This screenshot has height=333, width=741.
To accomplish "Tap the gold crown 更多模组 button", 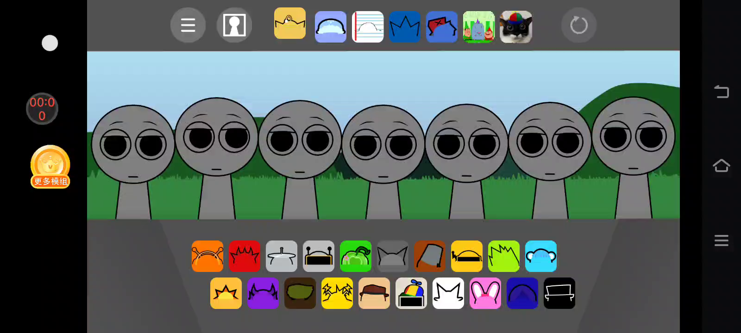I will 50,167.
